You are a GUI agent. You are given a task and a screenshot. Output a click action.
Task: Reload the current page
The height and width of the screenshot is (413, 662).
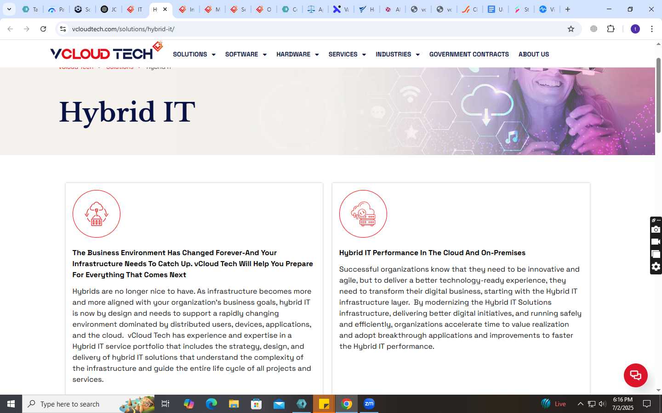coord(43,29)
